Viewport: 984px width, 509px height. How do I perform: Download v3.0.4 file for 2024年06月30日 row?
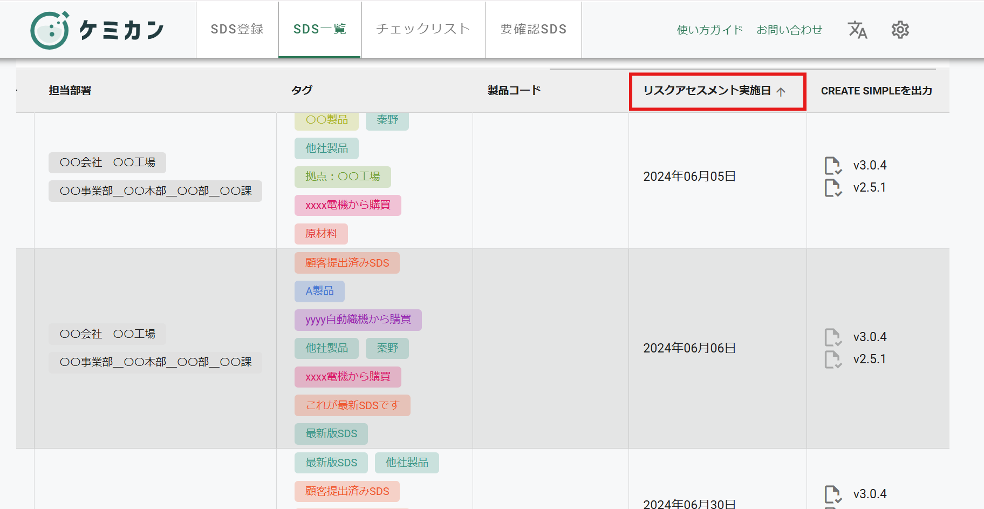click(x=833, y=494)
